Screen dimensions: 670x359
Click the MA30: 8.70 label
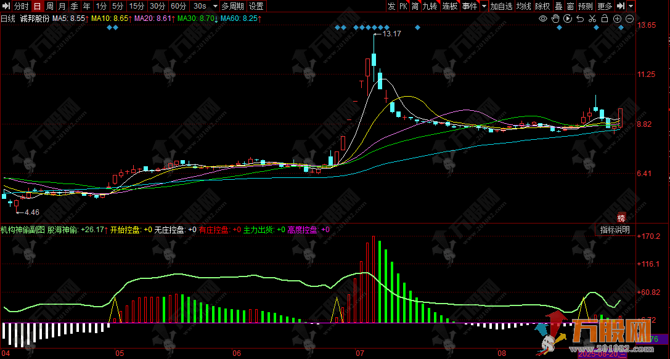196,19
